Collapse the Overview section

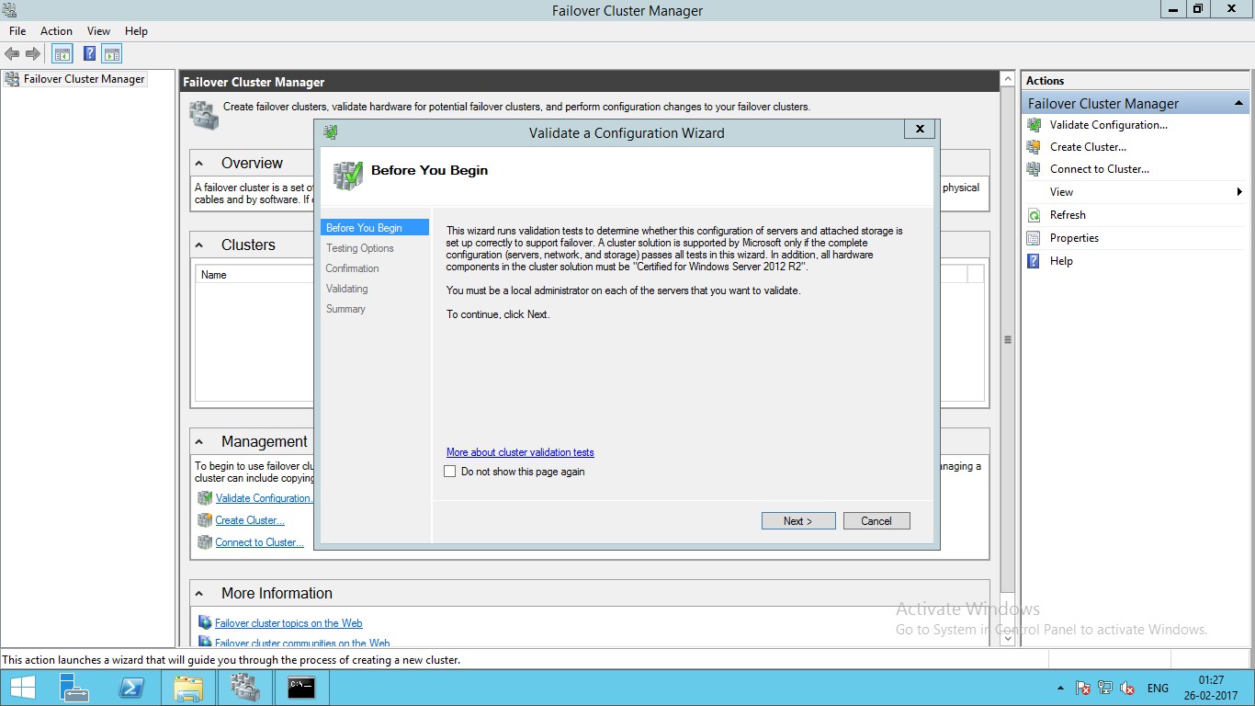point(199,163)
